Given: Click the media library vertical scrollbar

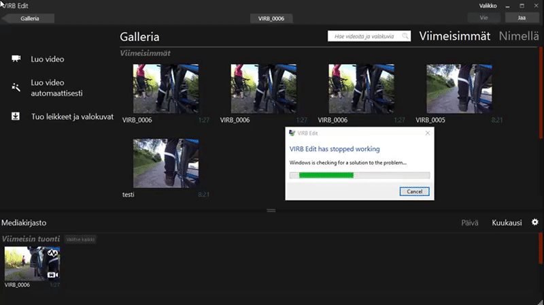Looking at the screenshot, I should click(541, 248).
